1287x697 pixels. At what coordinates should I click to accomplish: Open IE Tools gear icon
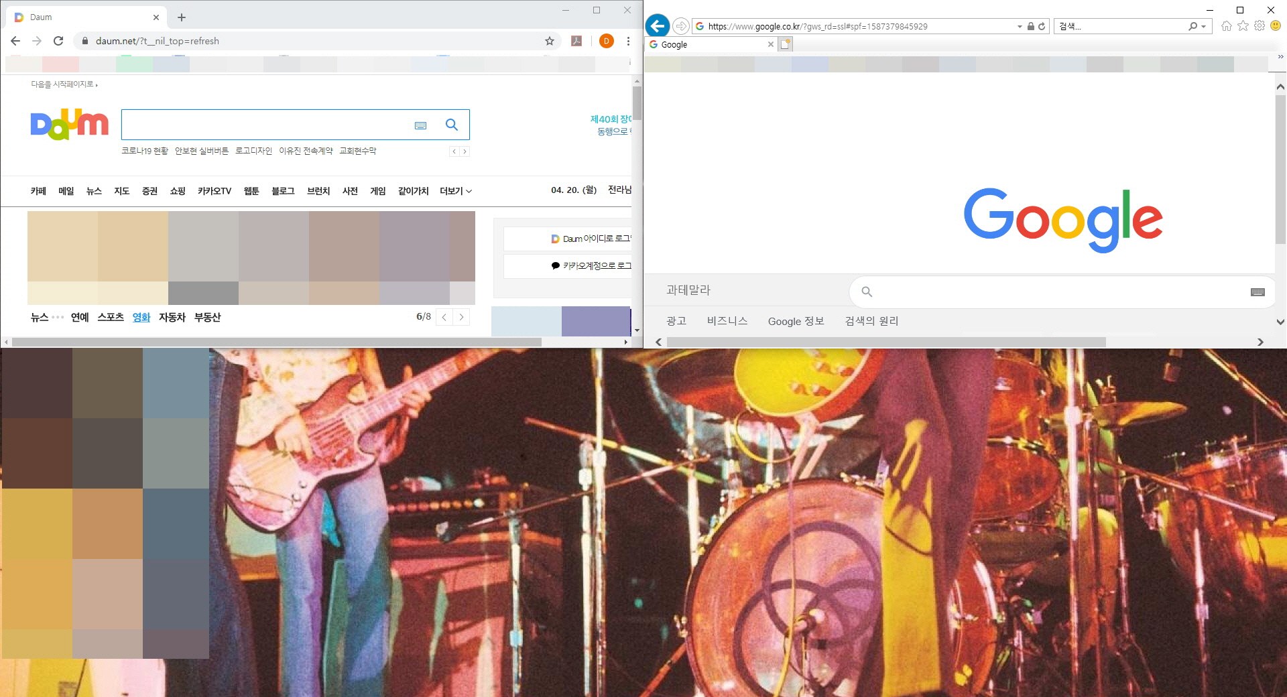tap(1260, 26)
